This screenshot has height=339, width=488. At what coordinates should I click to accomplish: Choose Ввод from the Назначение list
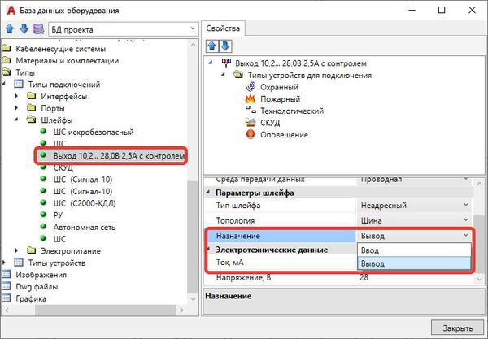coord(413,250)
